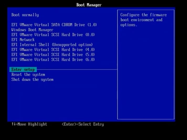Viewport: 187px width, 140px height.
Task: Click the Boot Manager title text
Action: coord(89,5)
